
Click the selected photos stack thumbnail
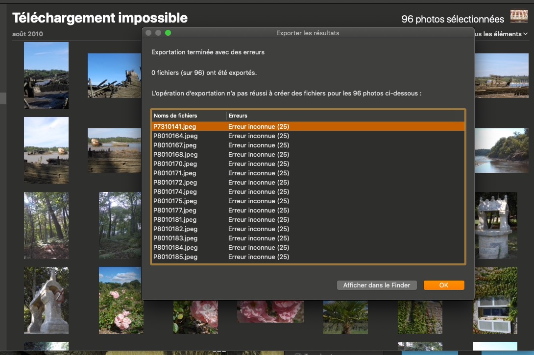[519, 16]
